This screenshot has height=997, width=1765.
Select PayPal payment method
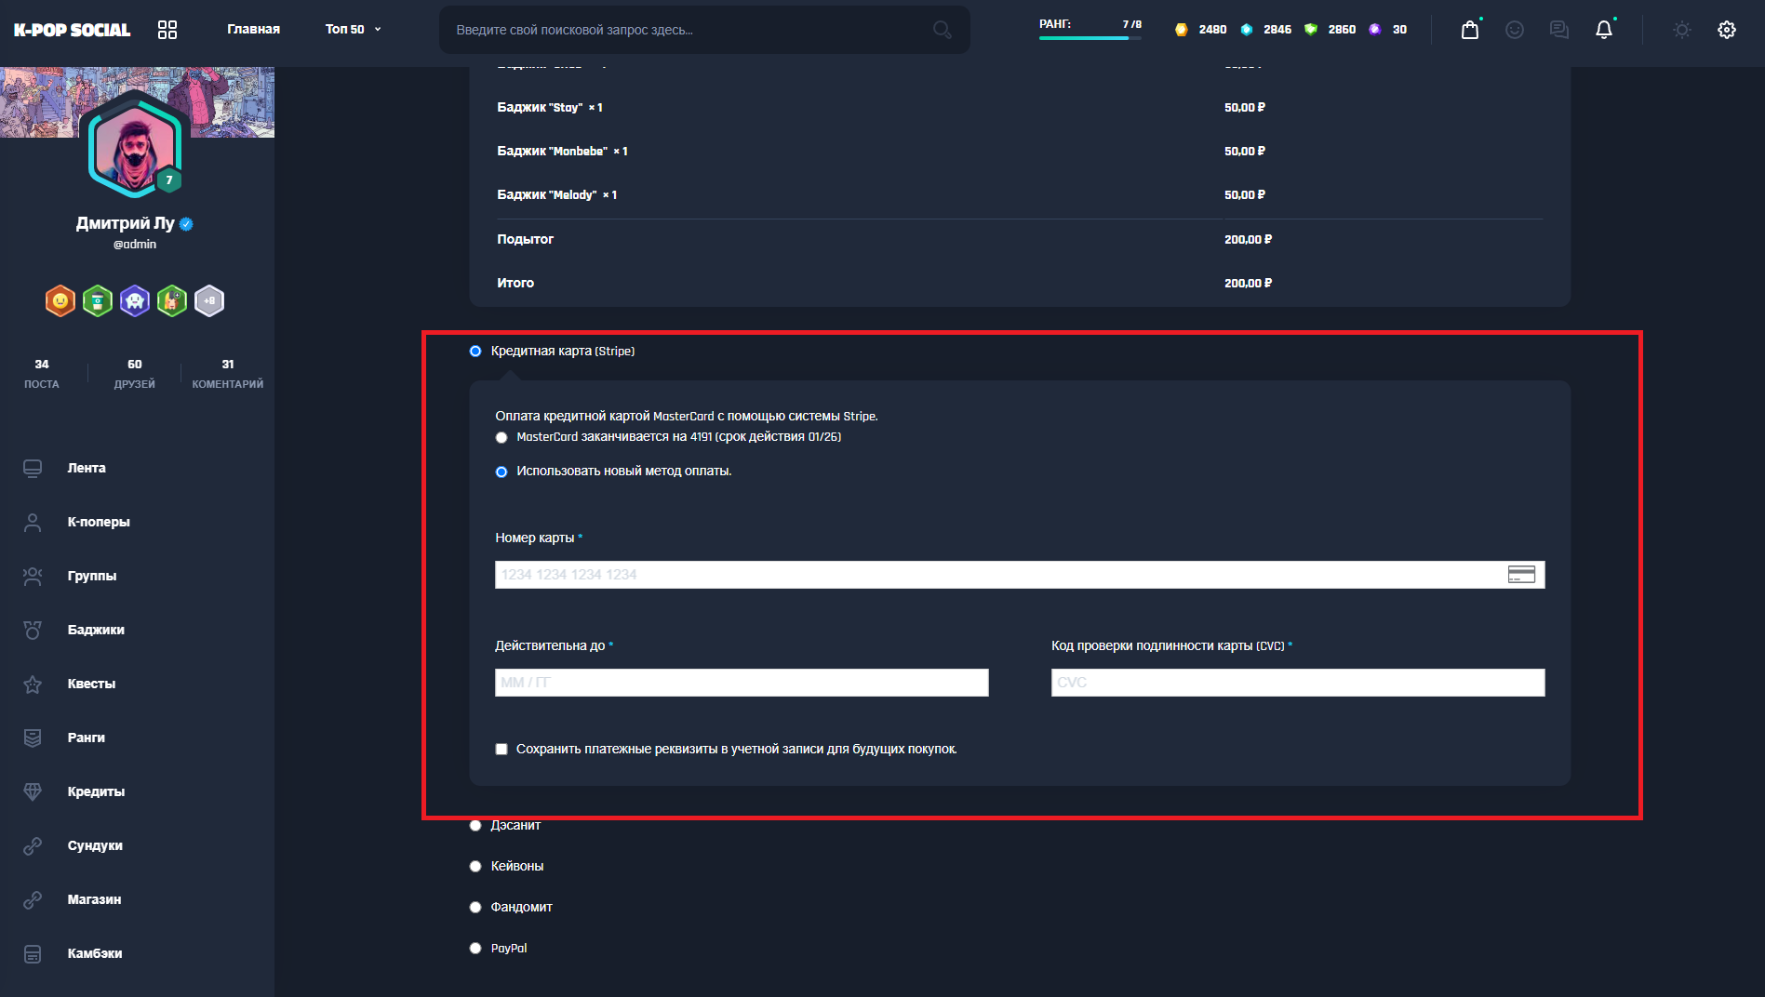point(475,948)
